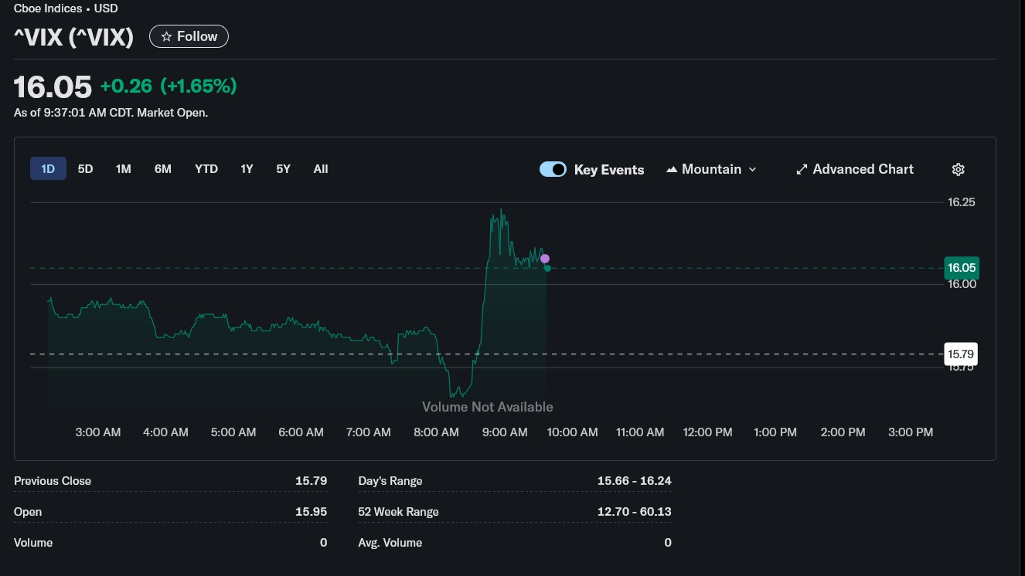Click the Open value 15.95
The height and width of the screenshot is (576, 1025).
coord(311,512)
